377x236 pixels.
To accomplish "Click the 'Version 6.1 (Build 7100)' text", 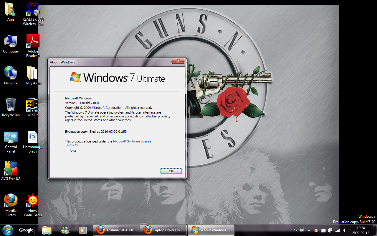I will (x=82, y=103).
